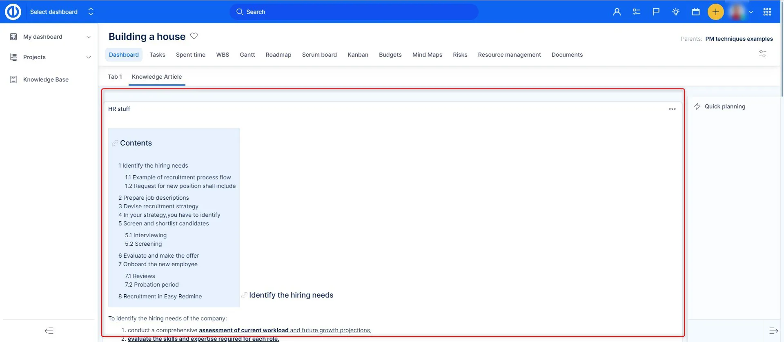This screenshot has height=342, width=784.
Task: Expand the Projects sidebar menu
Action: (x=89, y=57)
